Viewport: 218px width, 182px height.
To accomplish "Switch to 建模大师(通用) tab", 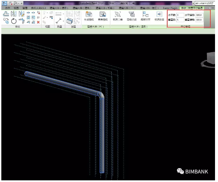I will tap(59, 8).
